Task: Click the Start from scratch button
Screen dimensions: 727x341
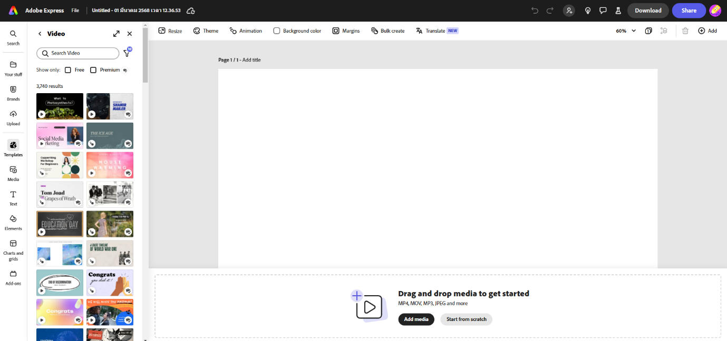Action: pos(466,319)
